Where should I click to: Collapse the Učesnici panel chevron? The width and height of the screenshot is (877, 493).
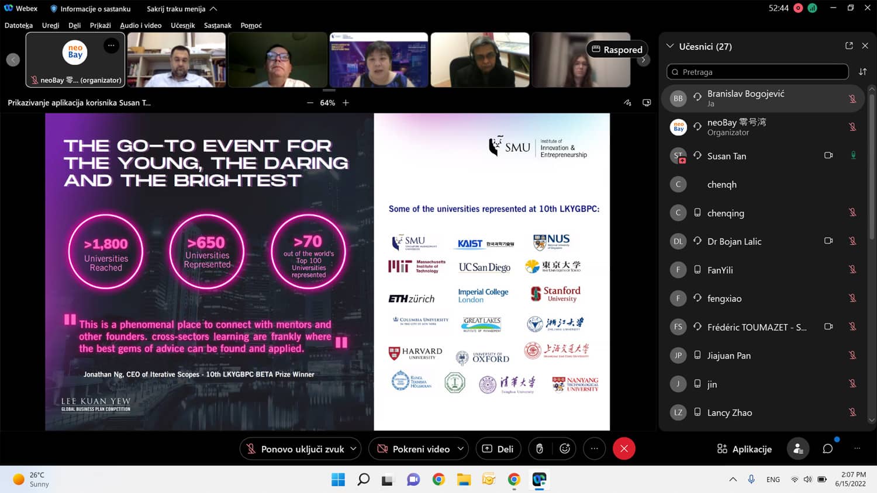[x=670, y=46]
